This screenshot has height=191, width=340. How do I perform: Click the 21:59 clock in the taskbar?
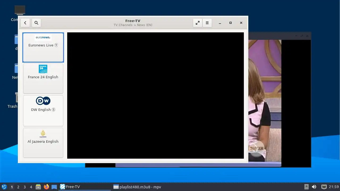coord(334,187)
